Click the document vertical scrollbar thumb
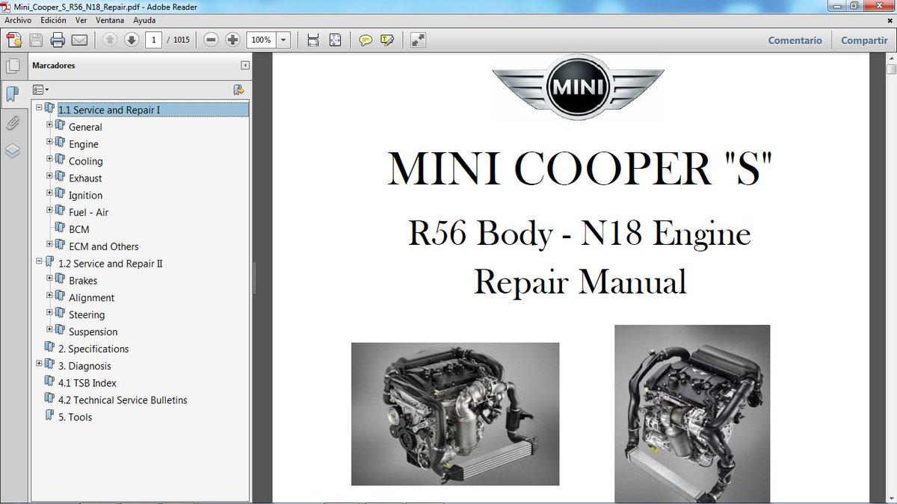This screenshot has height=504, width=897. coord(891,69)
